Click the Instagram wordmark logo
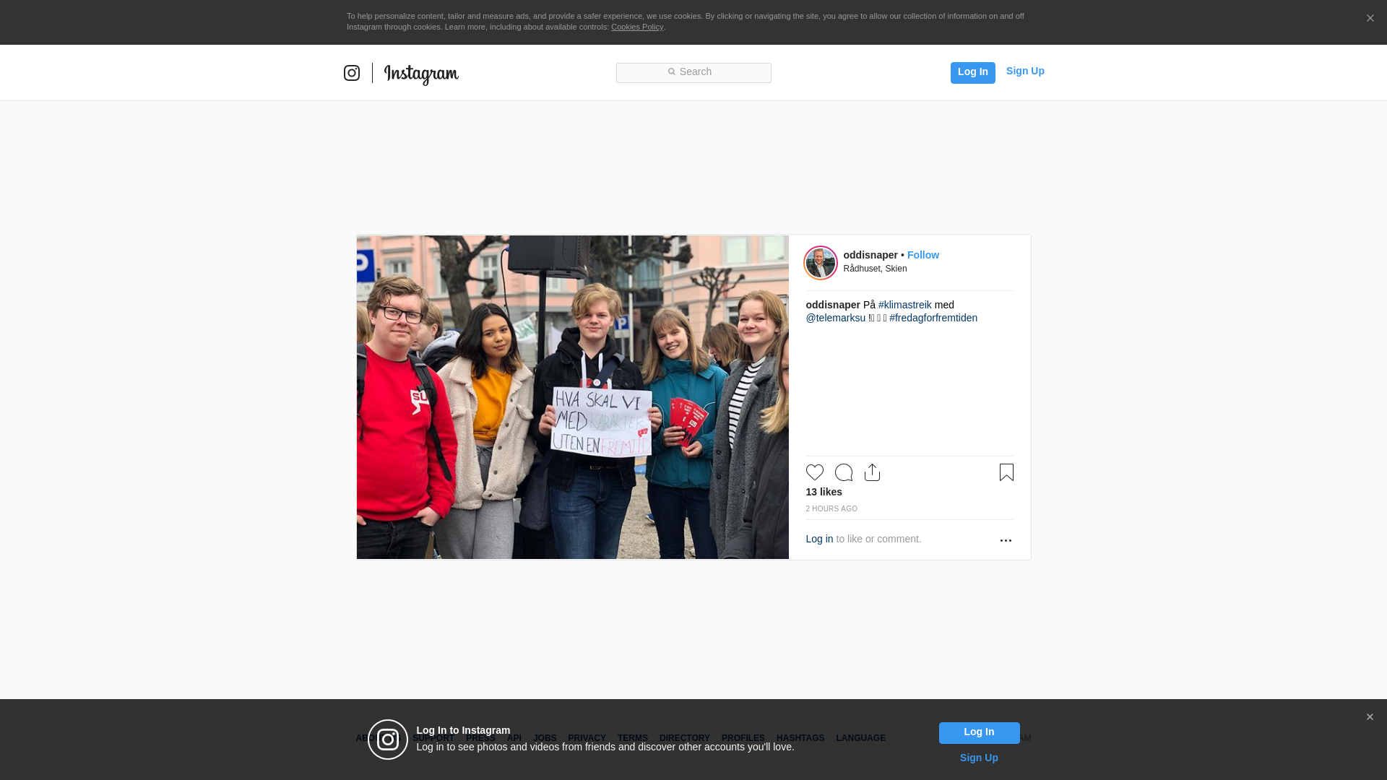Viewport: 1387px width, 780px height. (421, 74)
